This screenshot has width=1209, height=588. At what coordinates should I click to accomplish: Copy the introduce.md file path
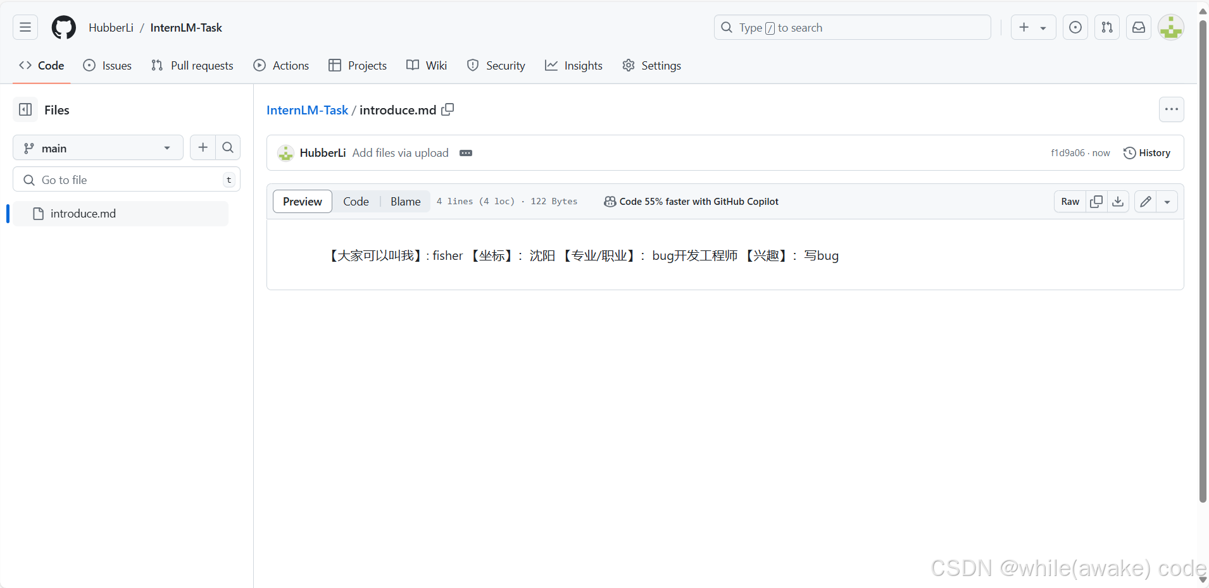tap(448, 109)
